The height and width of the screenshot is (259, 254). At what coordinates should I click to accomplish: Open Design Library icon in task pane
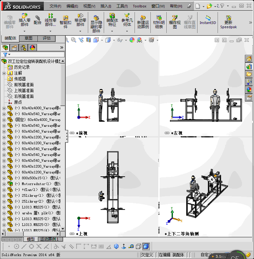coord(249,66)
